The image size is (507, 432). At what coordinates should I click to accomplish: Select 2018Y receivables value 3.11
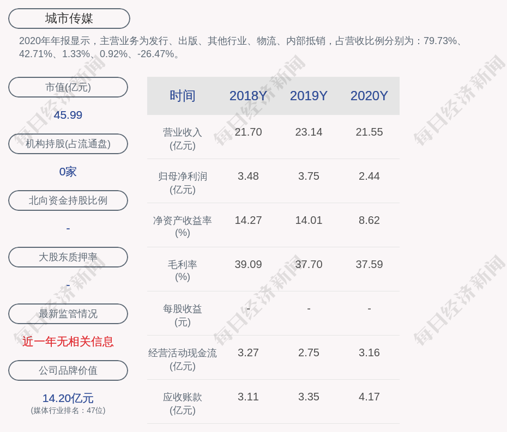coord(248,397)
